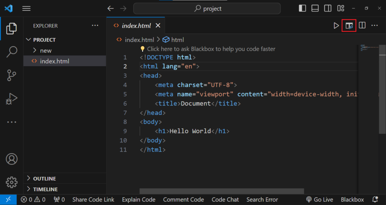Open the Search view in activity bar
The image size is (386, 205).
12,52
